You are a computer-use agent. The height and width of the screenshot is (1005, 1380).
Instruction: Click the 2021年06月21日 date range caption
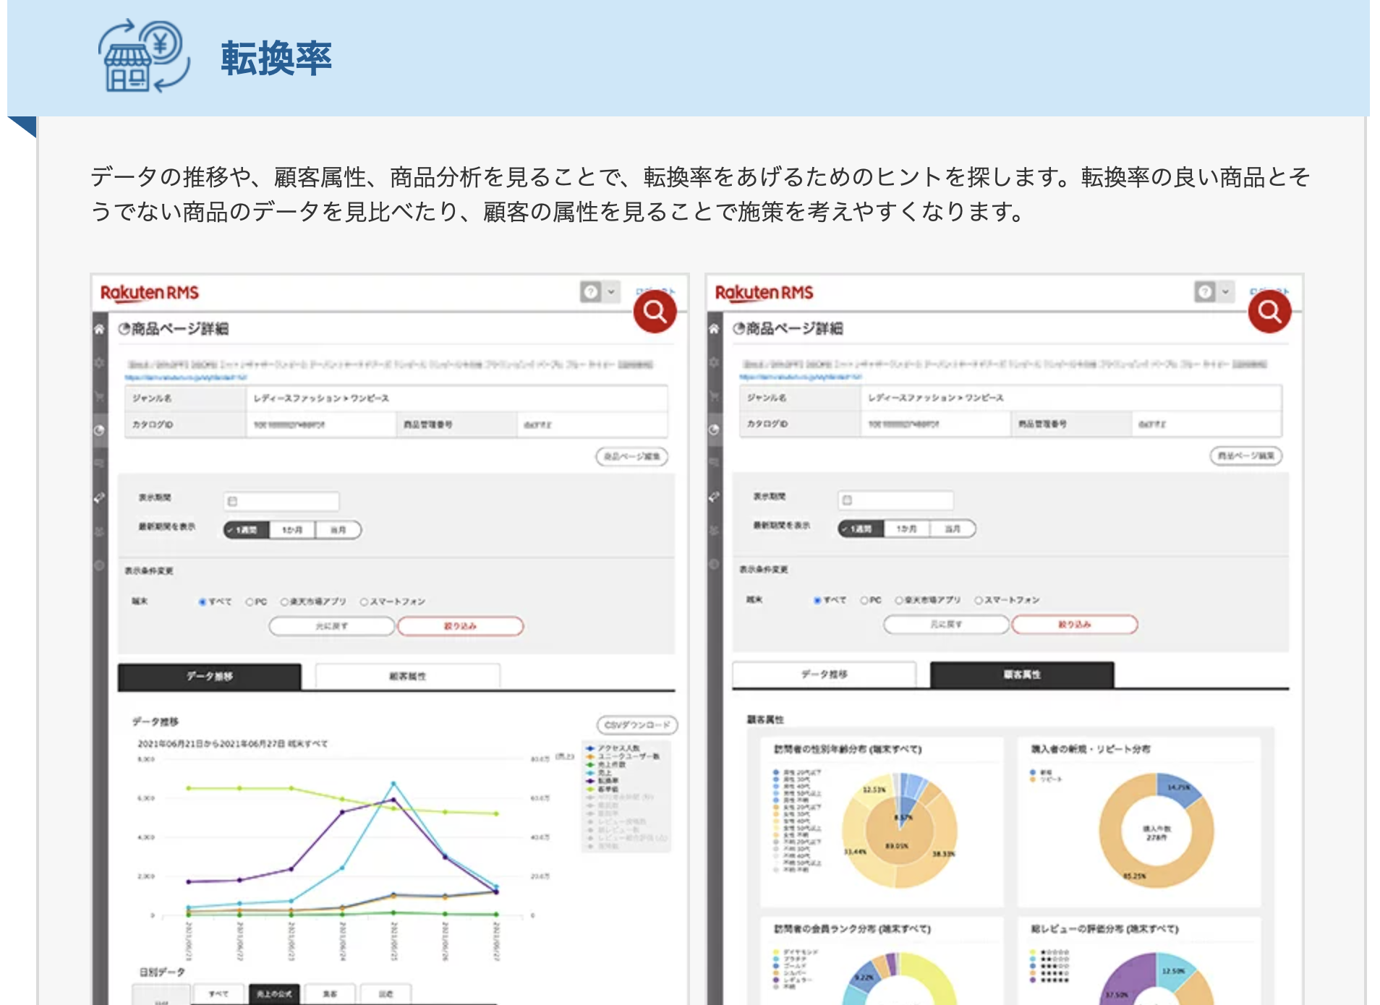click(232, 743)
